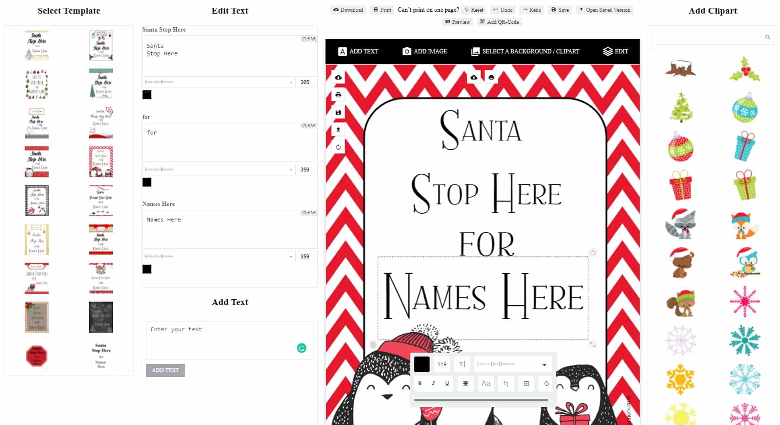Click the 305 font size field
Viewport: 780px width, 425px height.
tap(308, 82)
